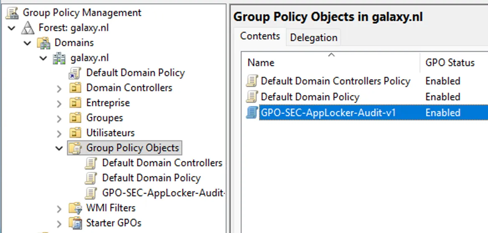This screenshot has width=488, height=233.
Task: Expand the Starter GPOs node
Action: coord(59,223)
